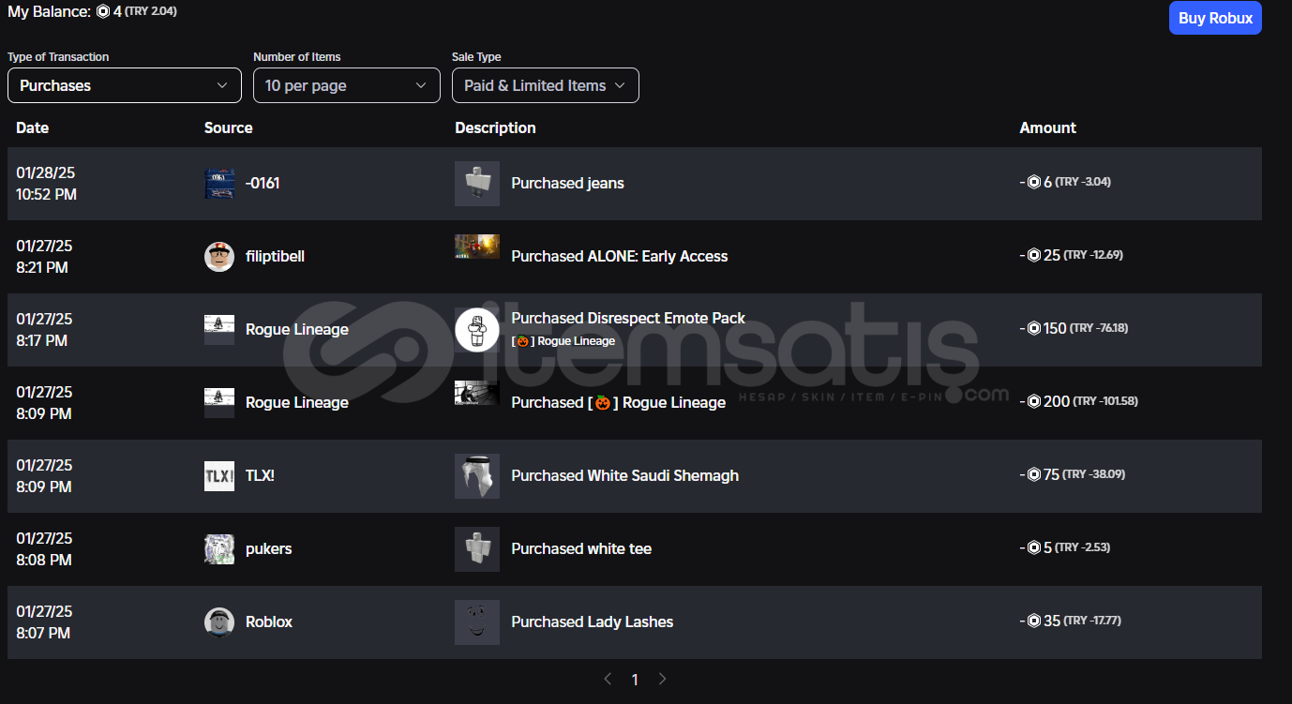Click Purchased ALONE: Early Access link
The width and height of the screenshot is (1292, 704).
(619, 257)
